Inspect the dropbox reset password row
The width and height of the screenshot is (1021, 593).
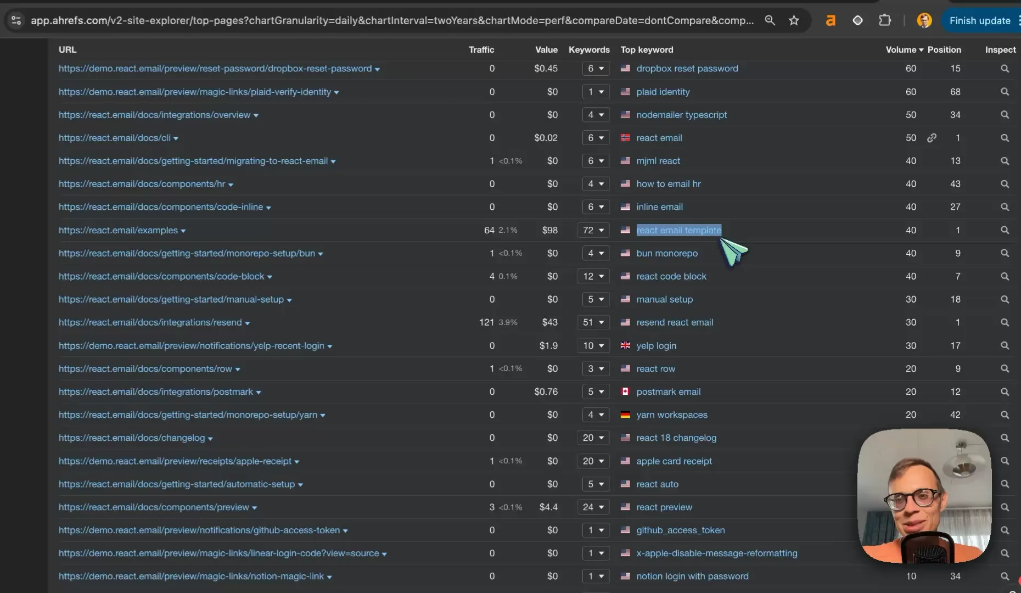pyautogui.click(x=1005, y=69)
